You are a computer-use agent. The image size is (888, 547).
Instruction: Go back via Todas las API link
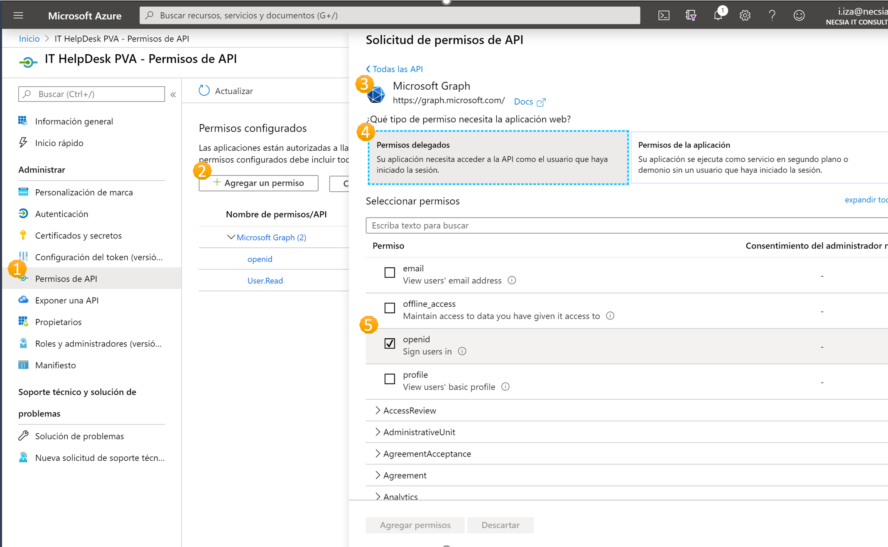(x=394, y=69)
